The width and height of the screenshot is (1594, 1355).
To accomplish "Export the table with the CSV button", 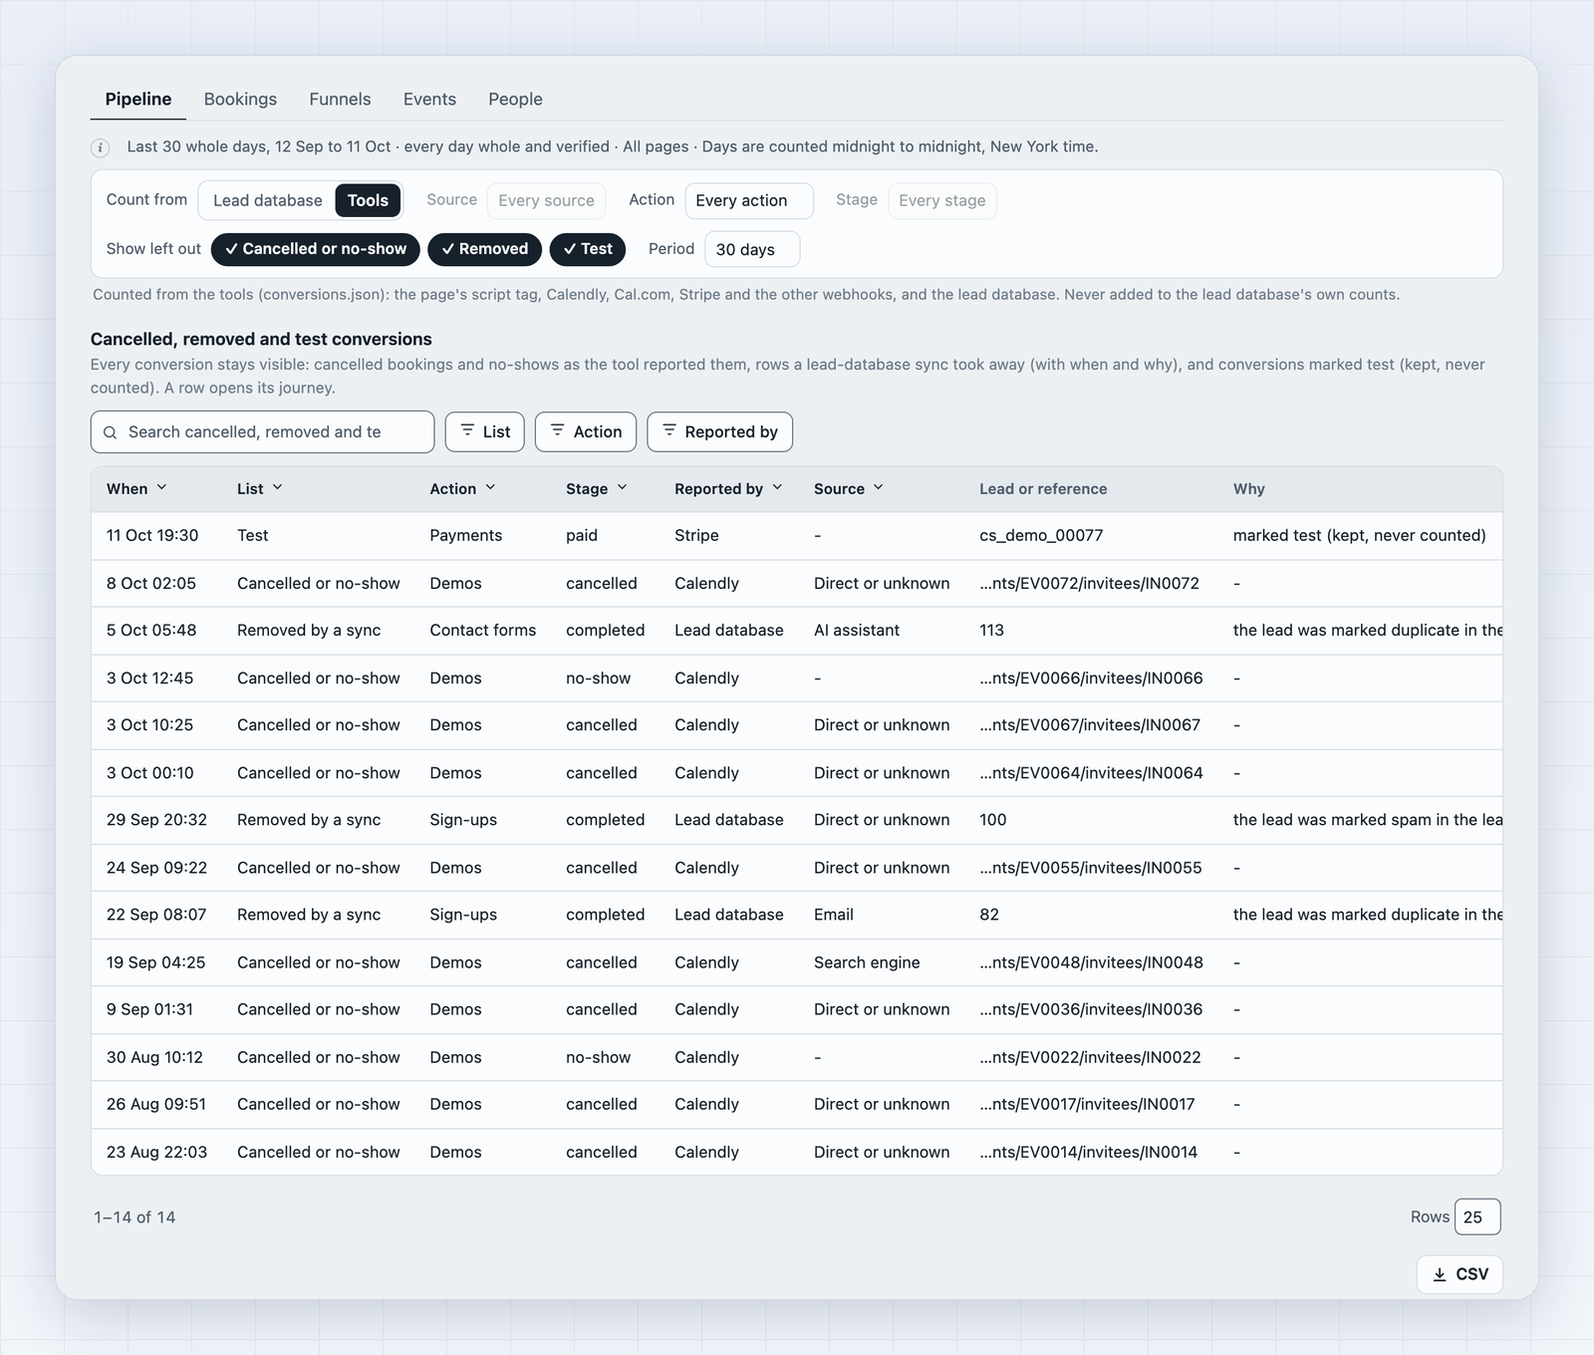I will coord(1460,1274).
